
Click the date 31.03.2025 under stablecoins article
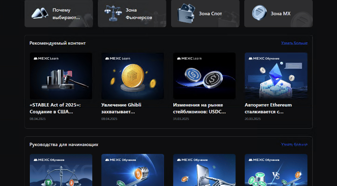pyautogui.click(x=181, y=119)
